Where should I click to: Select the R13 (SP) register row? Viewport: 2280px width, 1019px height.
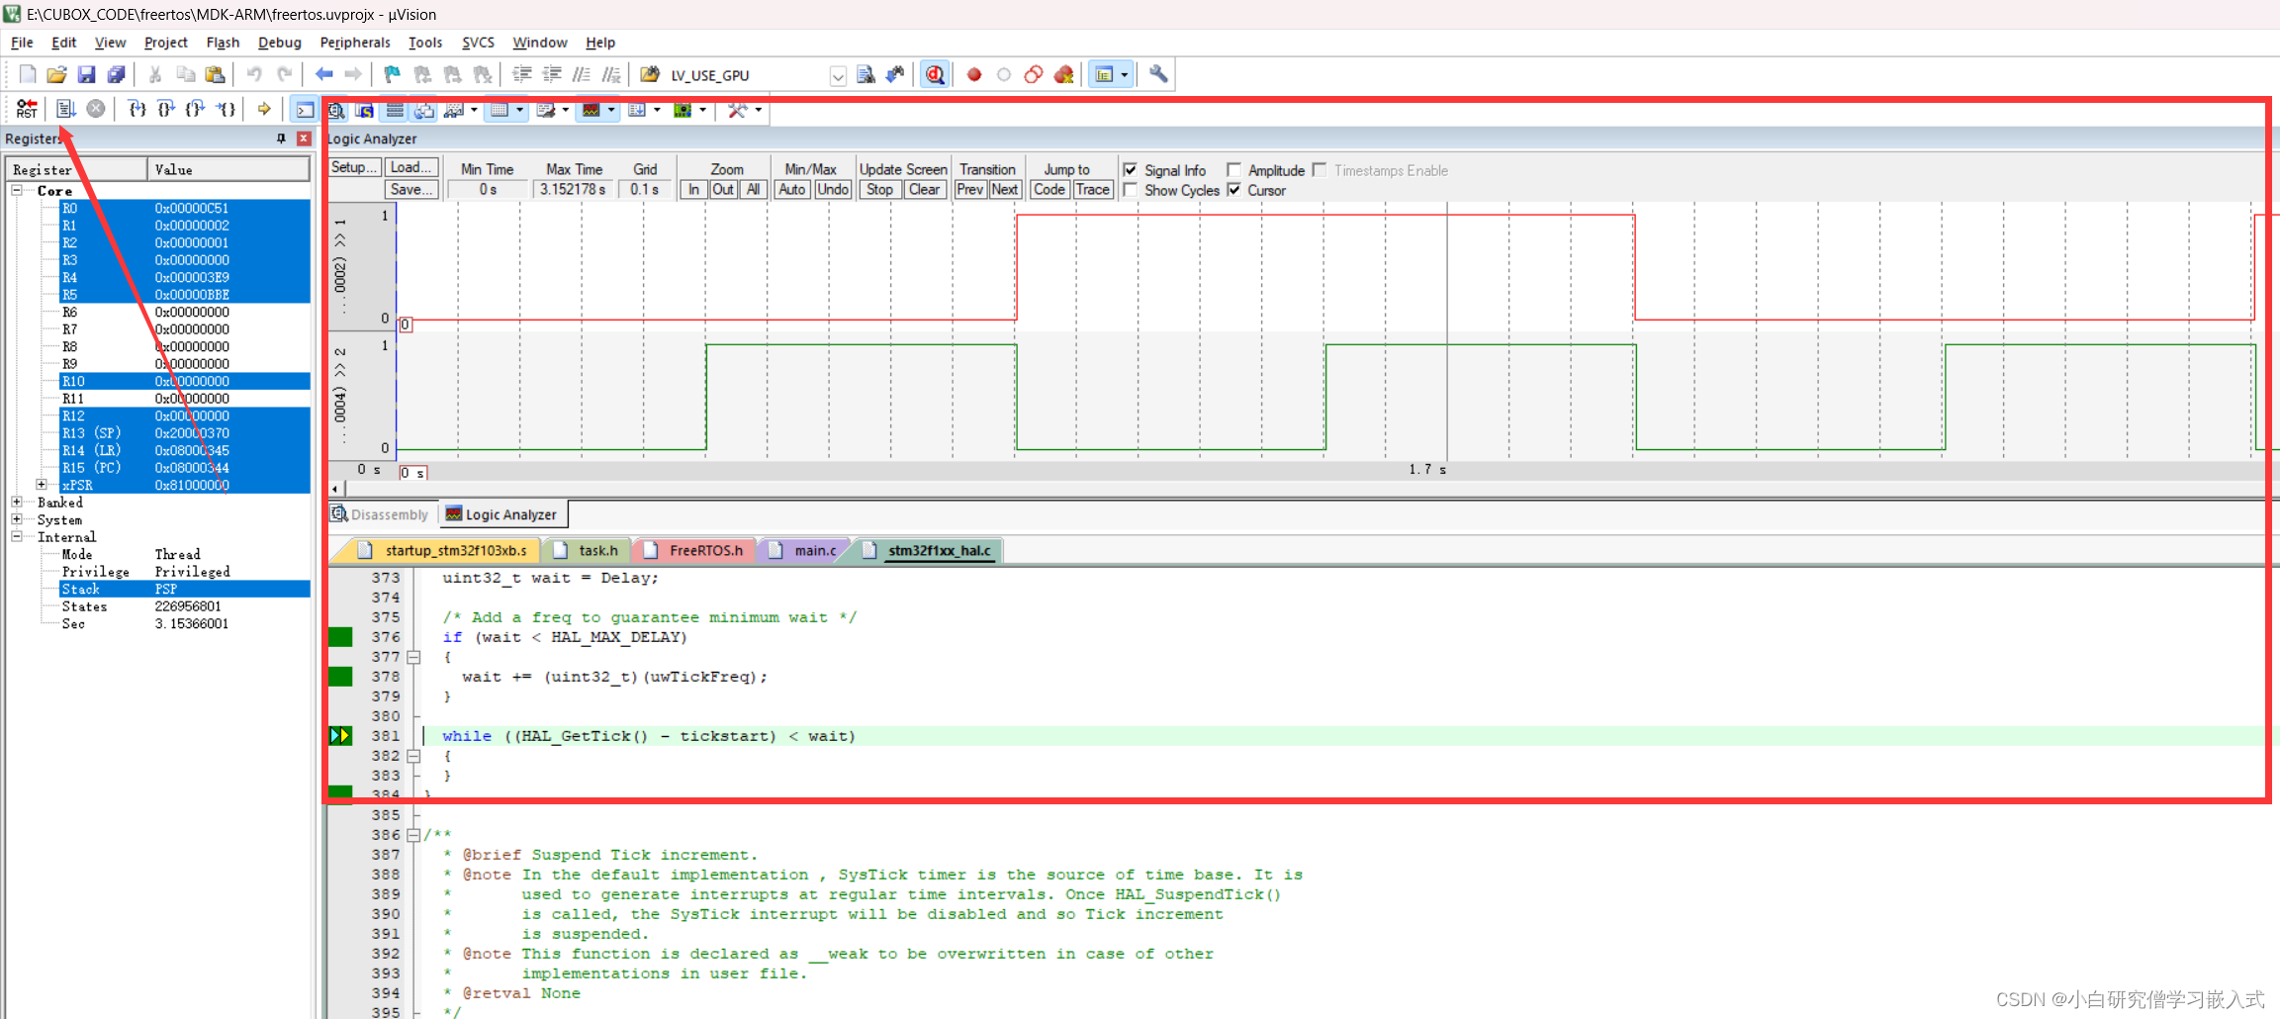pyautogui.click(x=185, y=432)
